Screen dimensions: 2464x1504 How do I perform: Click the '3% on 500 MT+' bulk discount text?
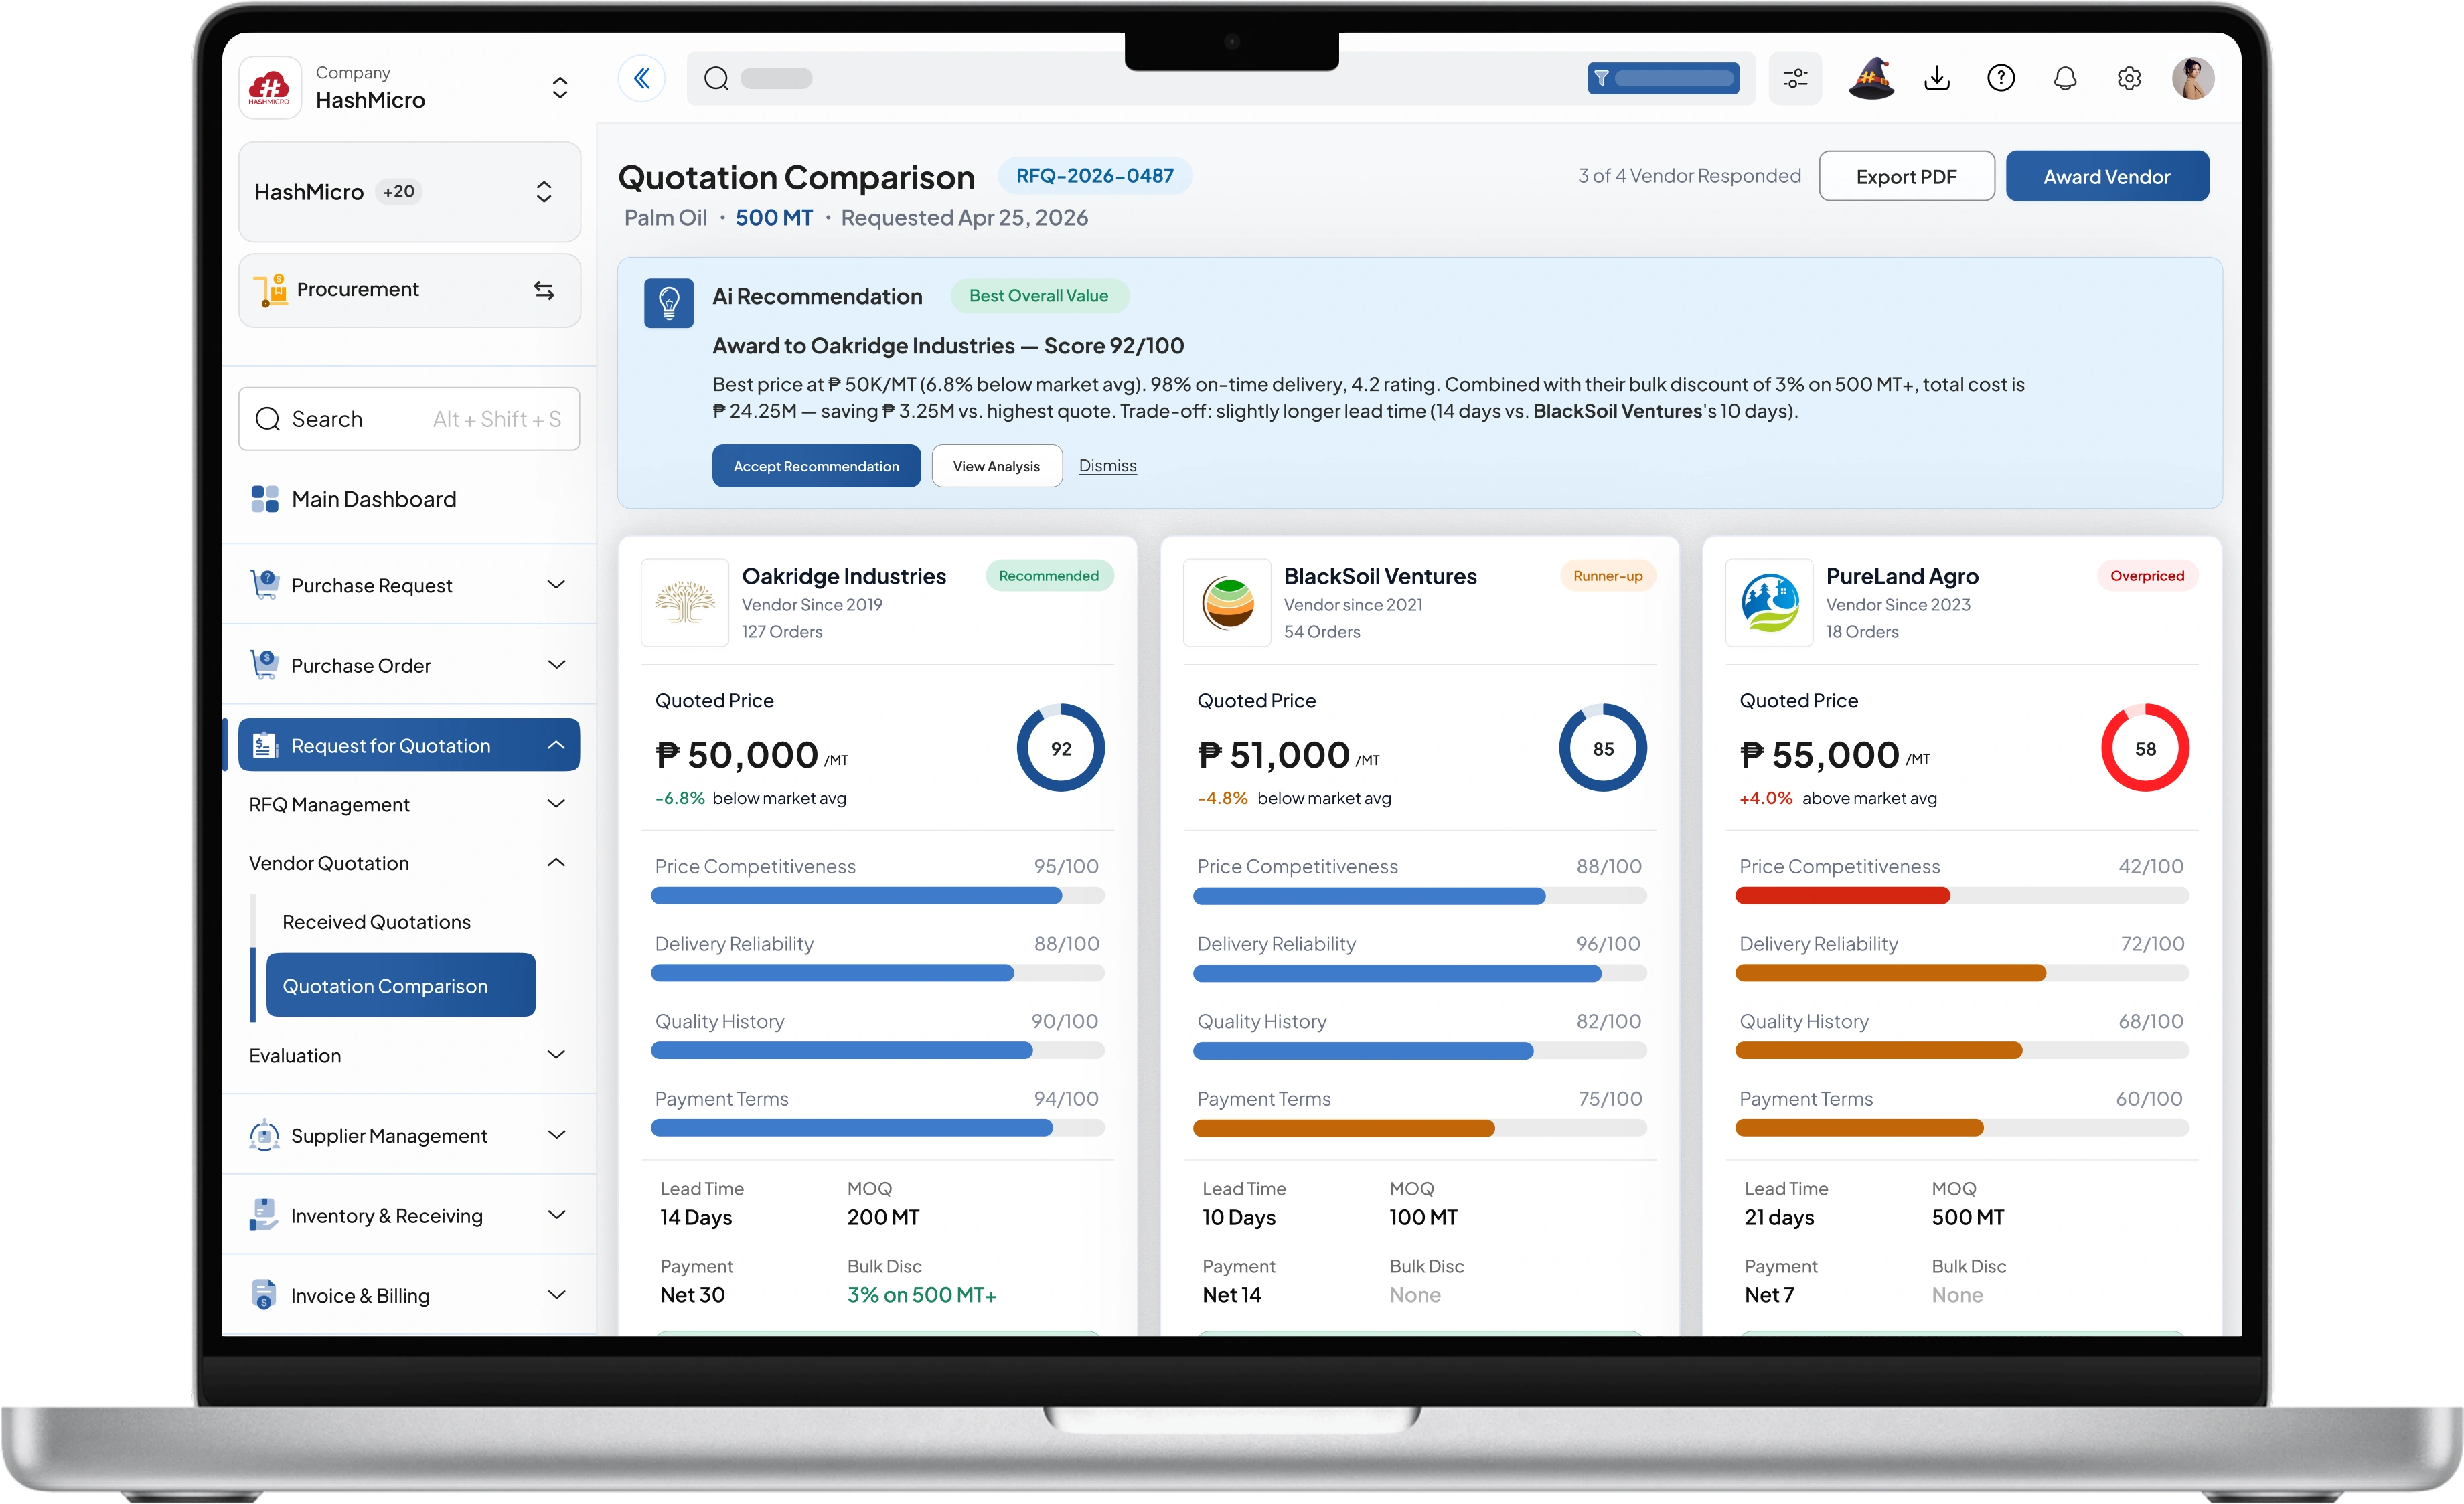point(921,1294)
